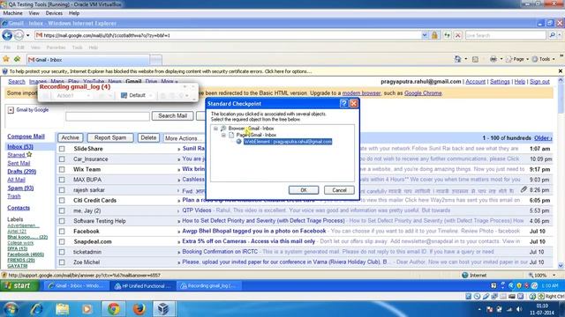The height and width of the screenshot is (317, 565).
Task: Open the IE Tools menu
Action: coord(544,59)
